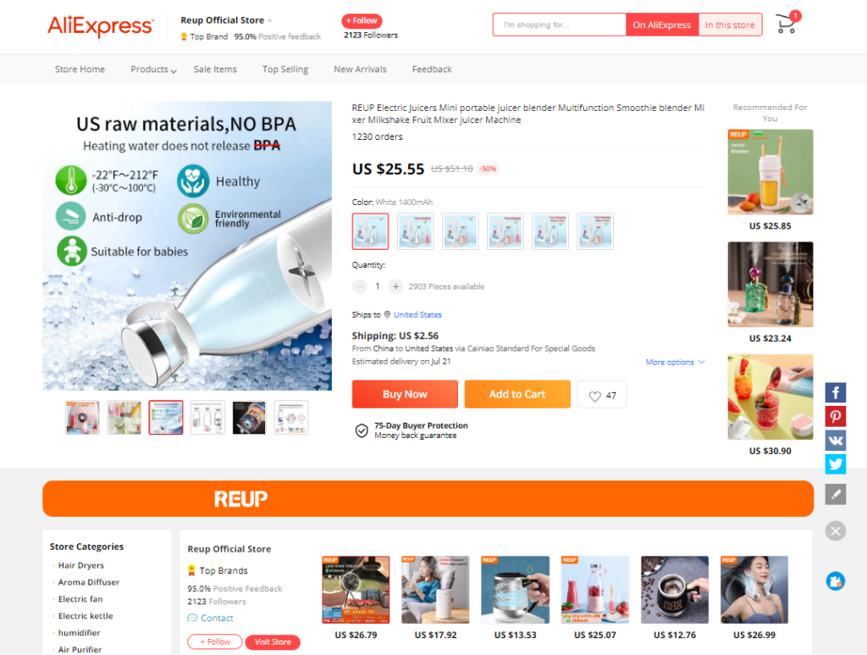Click the Add to Cart button
The width and height of the screenshot is (867, 655).
tap(517, 394)
